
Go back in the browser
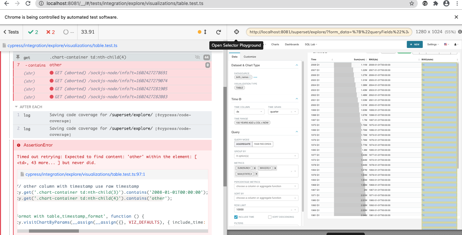pyautogui.click(x=6, y=4)
